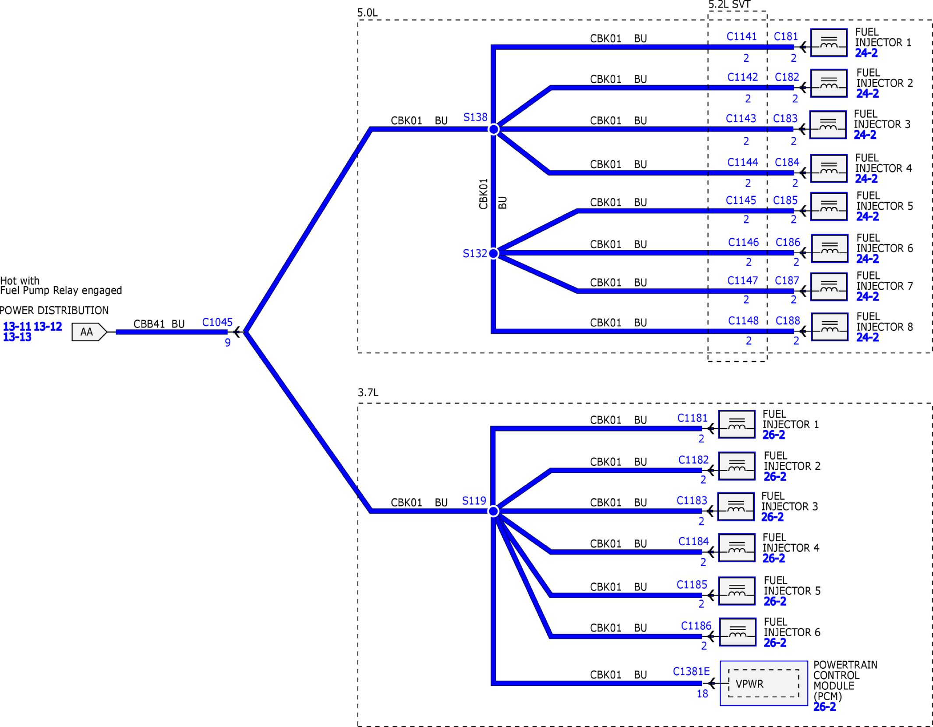Click the 5.0L Fuel Injector 6 coil symbol
The image size is (933, 727).
(x=829, y=248)
